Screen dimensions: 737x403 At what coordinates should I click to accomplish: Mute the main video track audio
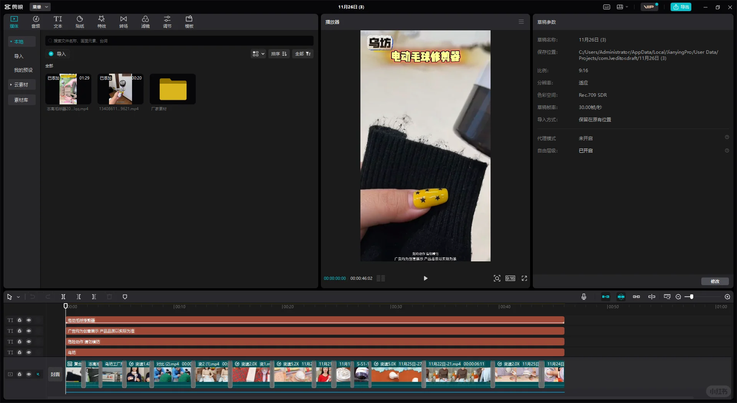point(38,374)
